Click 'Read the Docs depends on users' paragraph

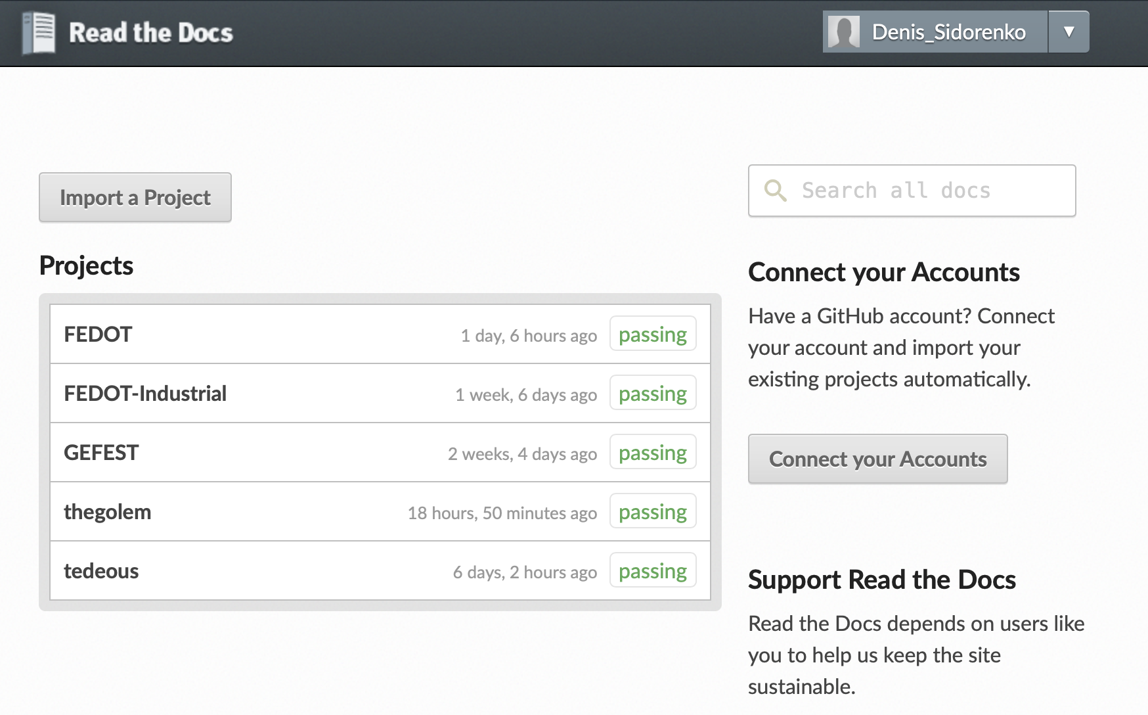916,655
